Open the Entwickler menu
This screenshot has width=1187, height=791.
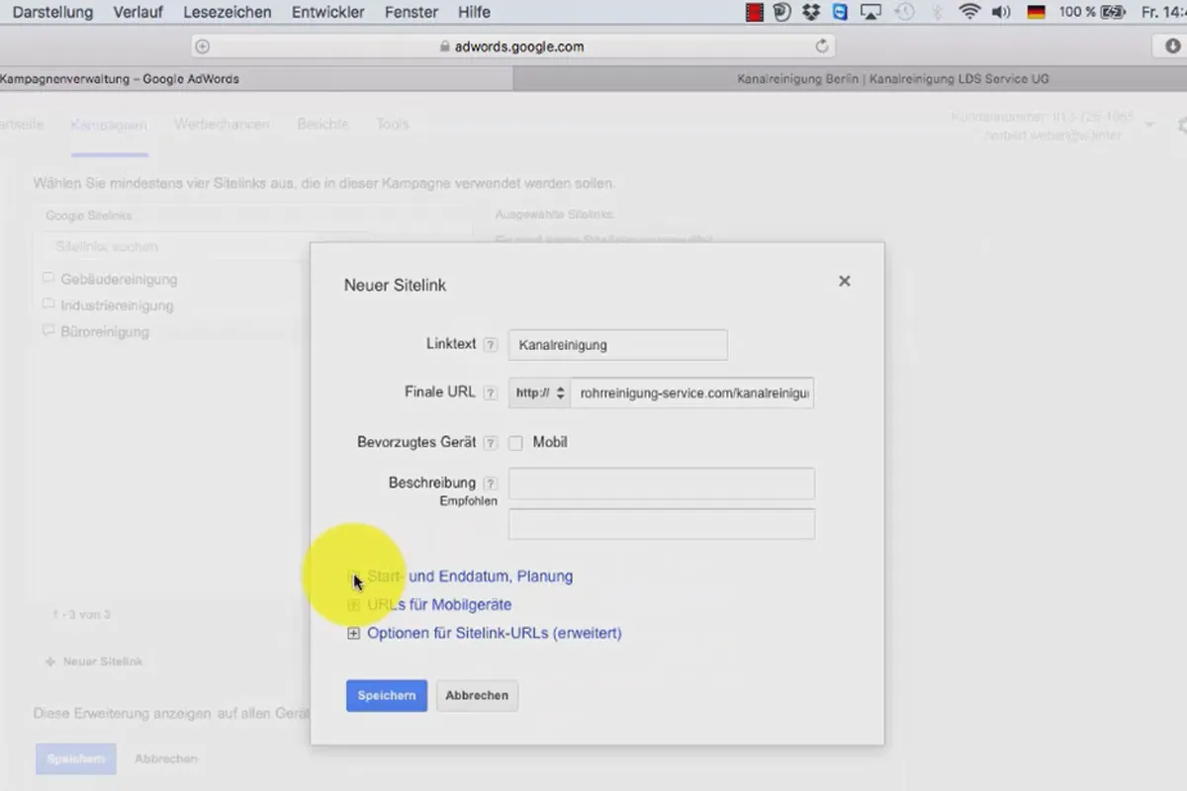pyautogui.click(x=327, y=12)
